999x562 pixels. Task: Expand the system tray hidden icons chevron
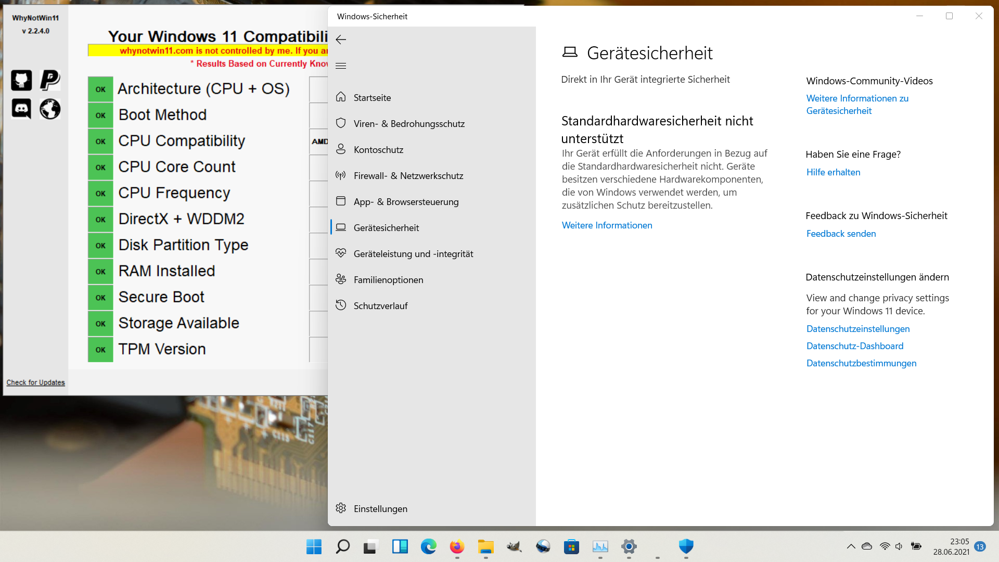point(851,546)
